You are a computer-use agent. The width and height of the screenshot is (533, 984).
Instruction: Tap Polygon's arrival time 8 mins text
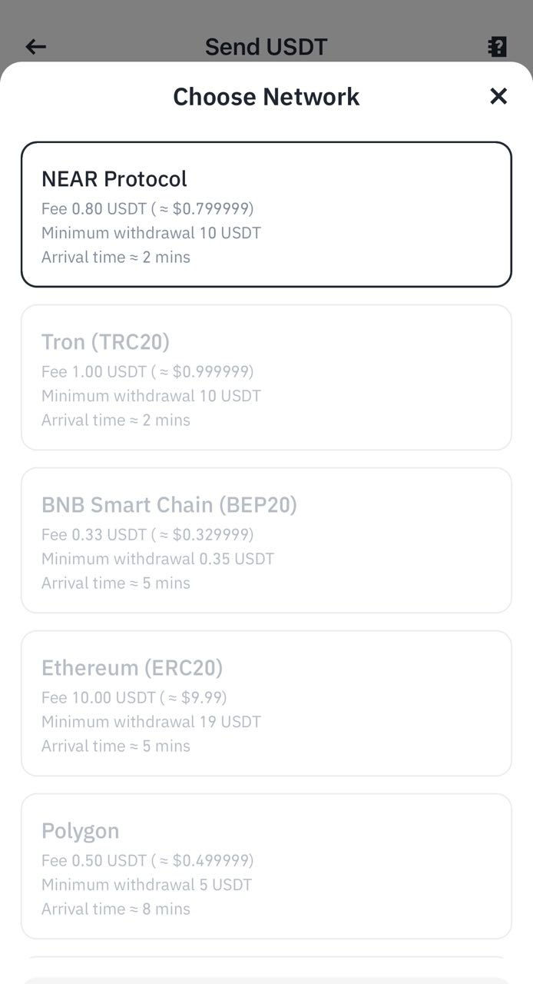(115, 909)
